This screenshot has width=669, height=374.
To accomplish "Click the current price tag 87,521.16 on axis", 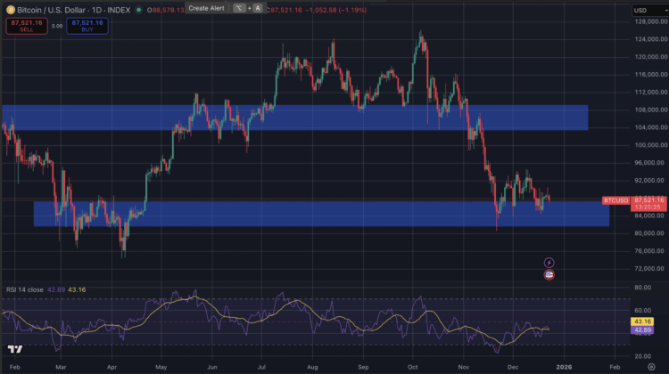I will coord(649,199).
